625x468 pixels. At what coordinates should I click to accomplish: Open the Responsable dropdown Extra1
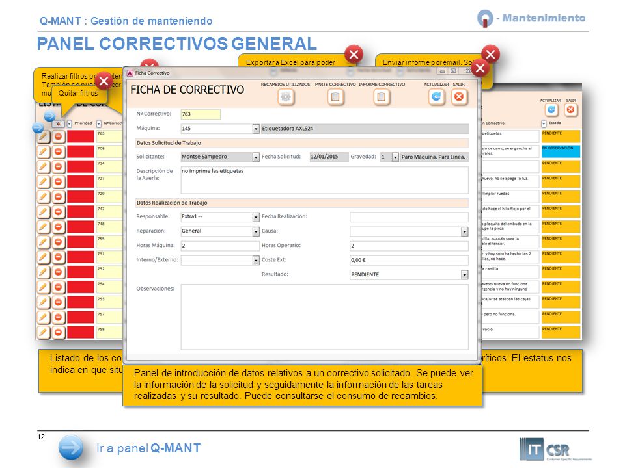coord(256,217)
